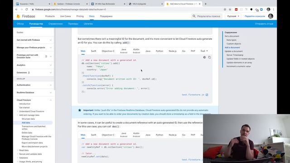Close the Firebase console browser tab
Image resolution: width=290 pixels, height=163 pixels.
[87, 4]
